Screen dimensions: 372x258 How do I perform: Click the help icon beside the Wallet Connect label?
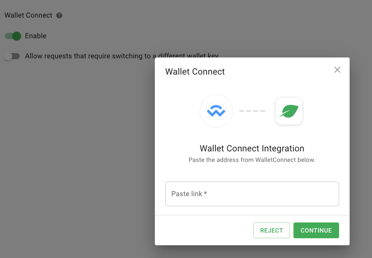(x=59, y=15)
